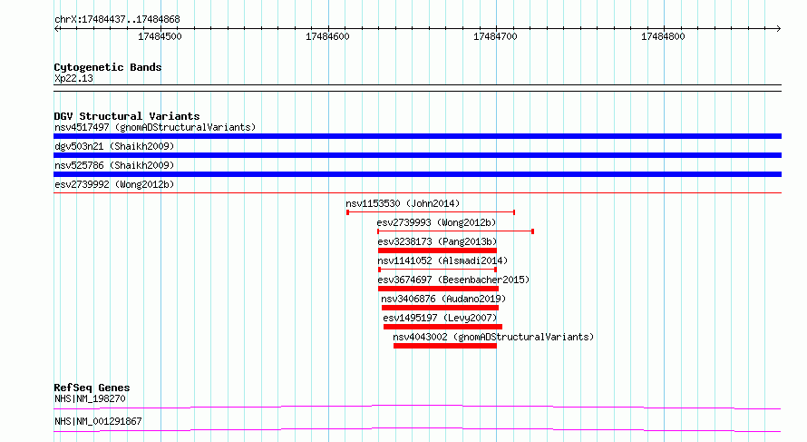Image resolution: width=807 pixels, height=442 pixels.
Task: Open the esv3674697 Besenbacher2015 variant label
Action: [453, 280]
